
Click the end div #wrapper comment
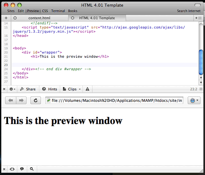tap(63, 69)
